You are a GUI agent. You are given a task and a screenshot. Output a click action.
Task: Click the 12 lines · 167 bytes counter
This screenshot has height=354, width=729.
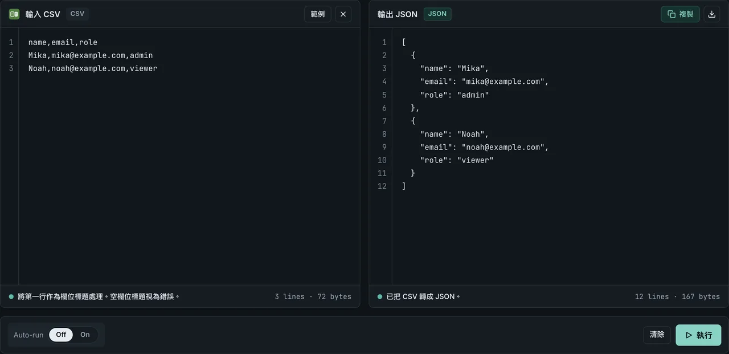pyautogui.click(x=677, y=296)
